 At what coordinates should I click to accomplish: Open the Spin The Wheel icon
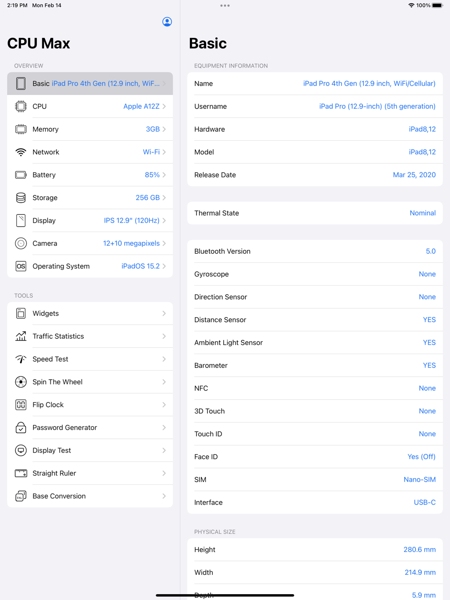click(x=21, y=382)
